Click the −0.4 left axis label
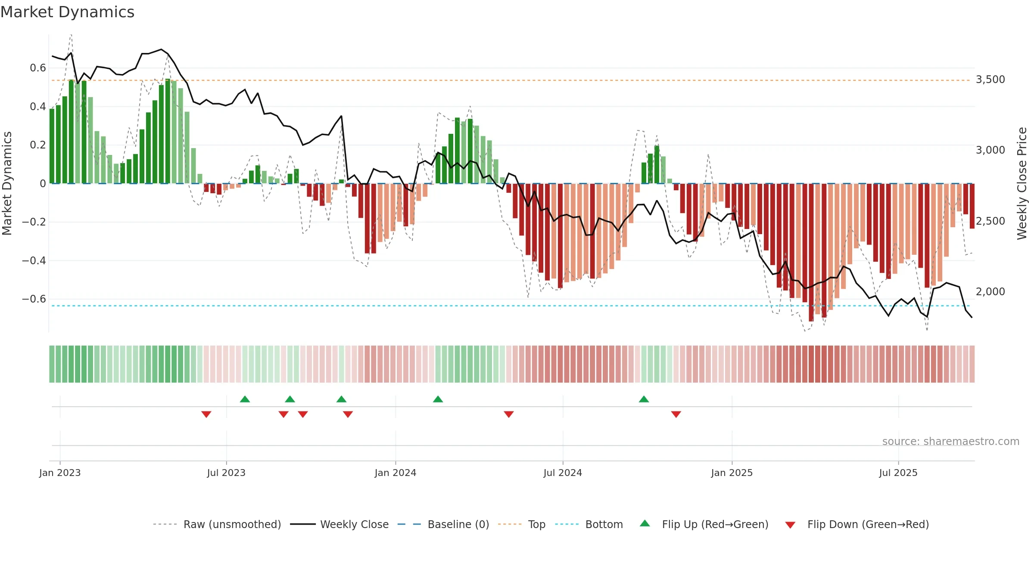 tap(34, 261)
